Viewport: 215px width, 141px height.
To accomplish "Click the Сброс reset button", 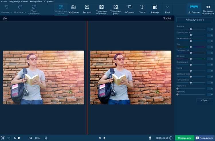I will coord(205,100).
